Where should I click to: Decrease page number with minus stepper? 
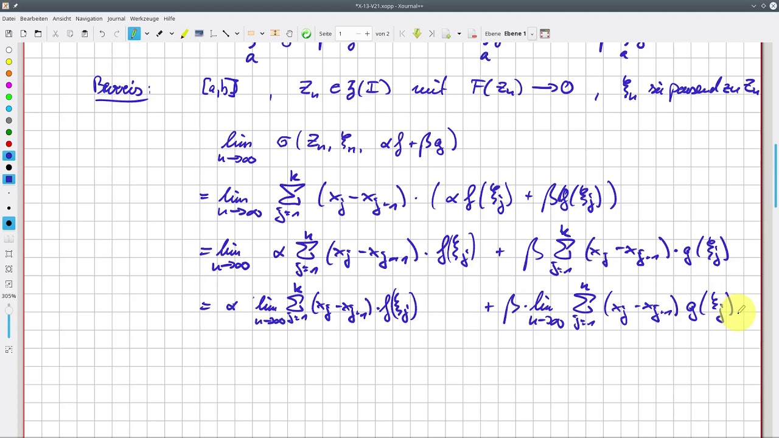click(358, 33)
